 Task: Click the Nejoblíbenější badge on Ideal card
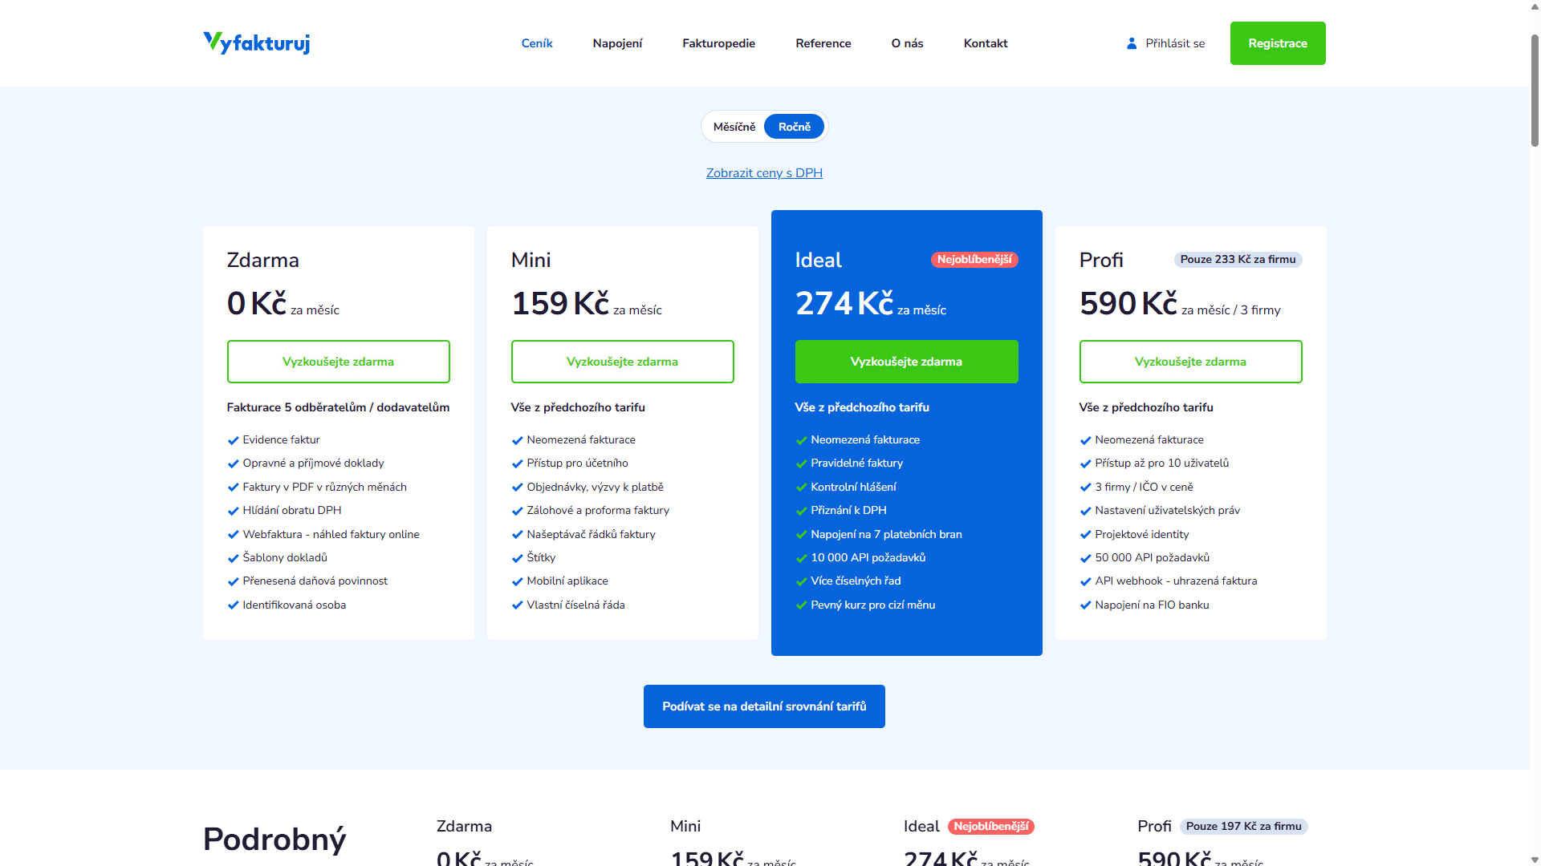(974, 260)
